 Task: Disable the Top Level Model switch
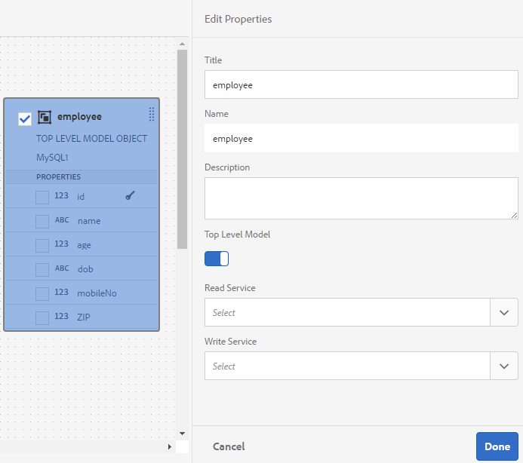(217, 259)
